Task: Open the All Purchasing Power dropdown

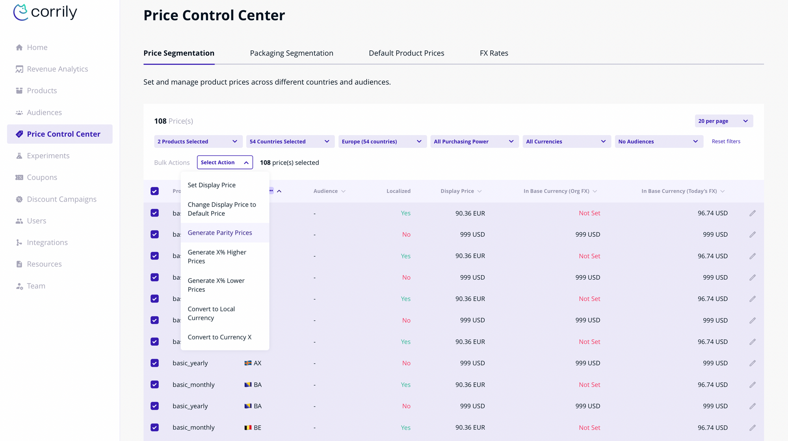Action: (475, 141)
